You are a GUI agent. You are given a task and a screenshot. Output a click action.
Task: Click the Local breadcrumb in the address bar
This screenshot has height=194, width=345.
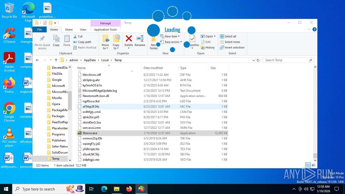point(105,60)
